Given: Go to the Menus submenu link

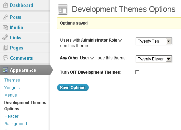Looking at the screenshot, I should click(11, 95).
